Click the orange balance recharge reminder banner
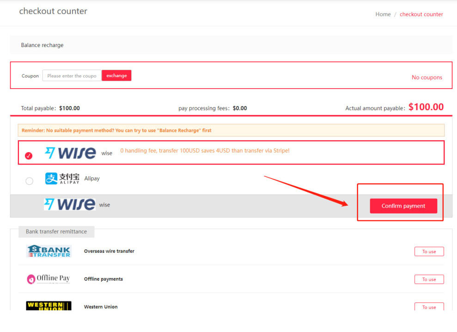Image resolution: width=457 pixels, height=332 pixels. [x=231, y=130]
